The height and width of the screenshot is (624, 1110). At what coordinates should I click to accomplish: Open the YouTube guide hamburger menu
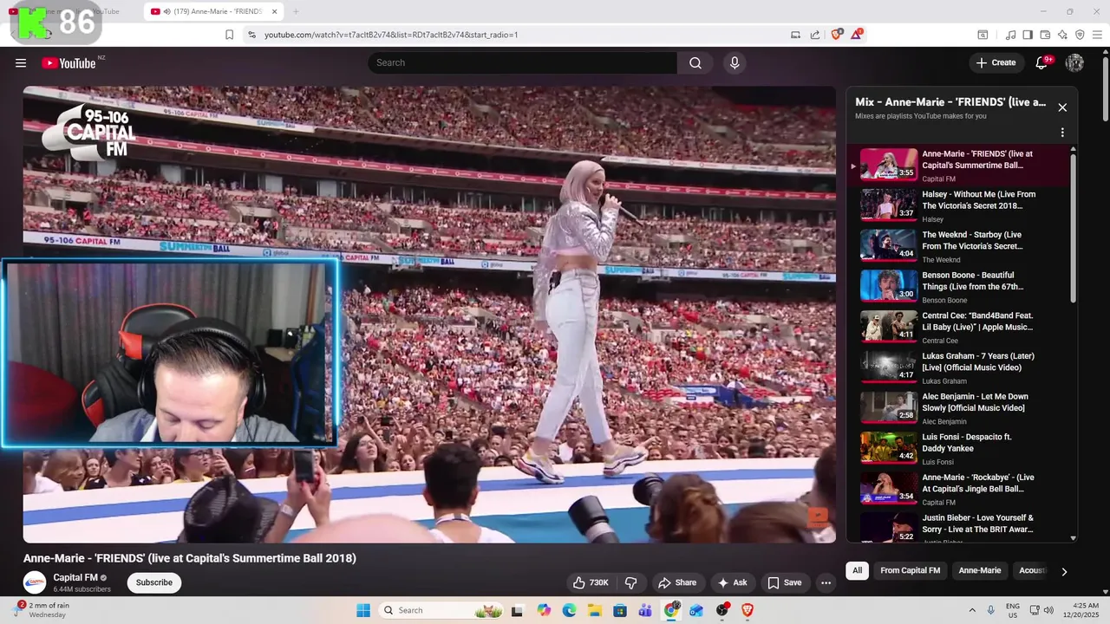[21, 62]
